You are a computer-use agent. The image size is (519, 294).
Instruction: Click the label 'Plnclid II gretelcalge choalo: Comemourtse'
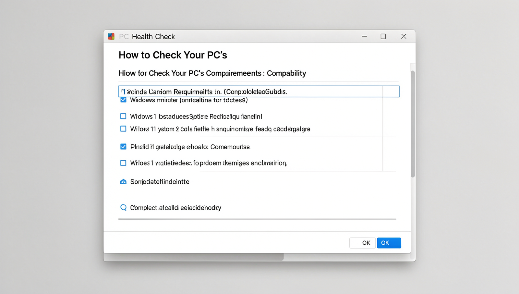coord(190,147)
